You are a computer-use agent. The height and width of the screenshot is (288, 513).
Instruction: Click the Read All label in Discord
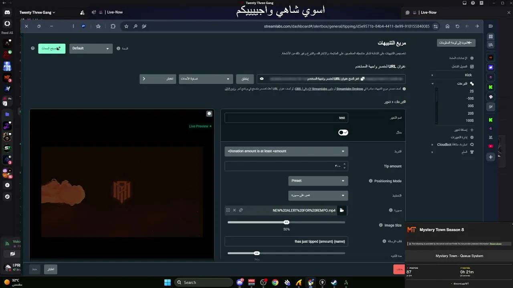pos(7,33)
